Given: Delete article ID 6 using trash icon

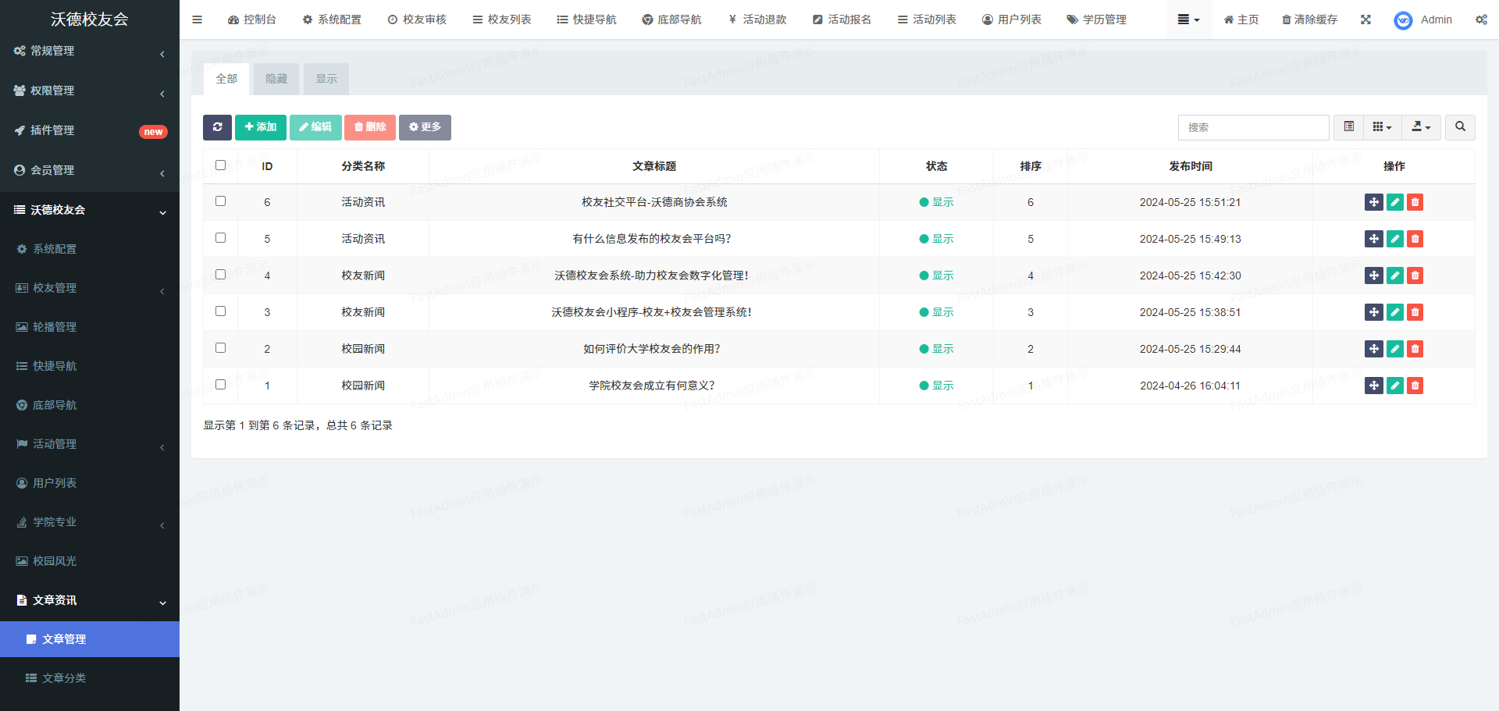Looking at the screenshot, I should click(1415, 202).
